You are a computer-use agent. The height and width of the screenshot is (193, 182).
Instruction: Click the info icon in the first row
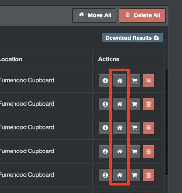[105, 81]
